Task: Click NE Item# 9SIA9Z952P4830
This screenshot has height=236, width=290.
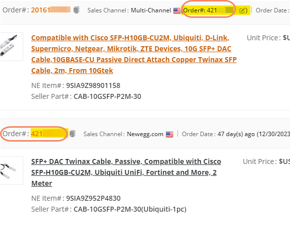Action: (93, 198)
